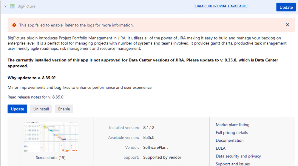Image resolution: width=298 pixels, height=166 pixels.
Task: Click the BigPicture app name
Action: 27,6
